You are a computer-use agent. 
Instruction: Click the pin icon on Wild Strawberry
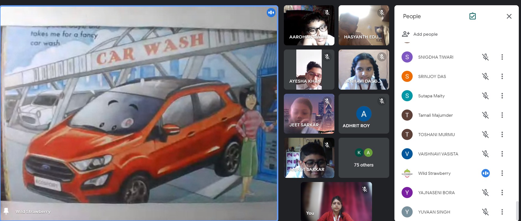point(6,211)
